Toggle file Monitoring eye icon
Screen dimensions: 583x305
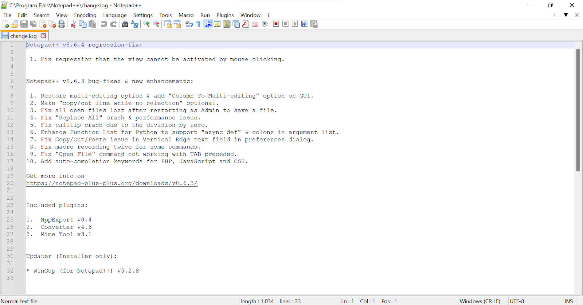pos(265,24)
